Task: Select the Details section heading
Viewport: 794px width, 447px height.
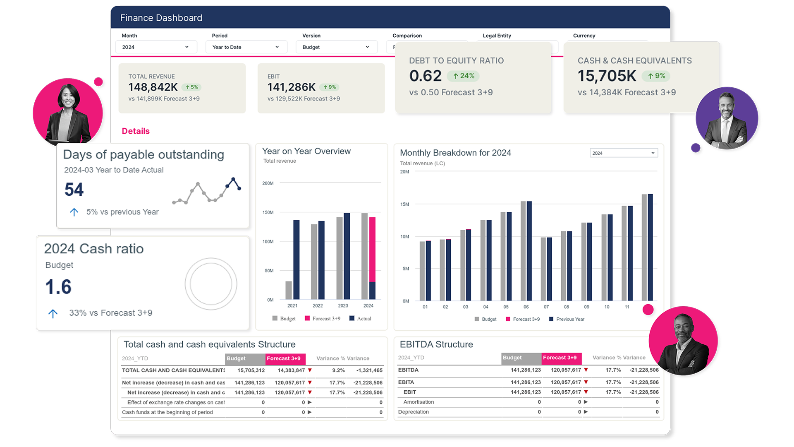Action: 136,131
